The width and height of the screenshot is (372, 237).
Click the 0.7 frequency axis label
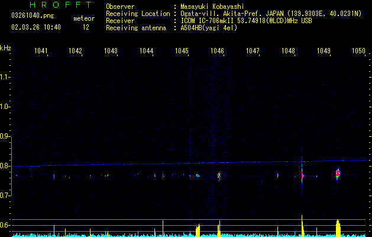(x=5, y=196)
